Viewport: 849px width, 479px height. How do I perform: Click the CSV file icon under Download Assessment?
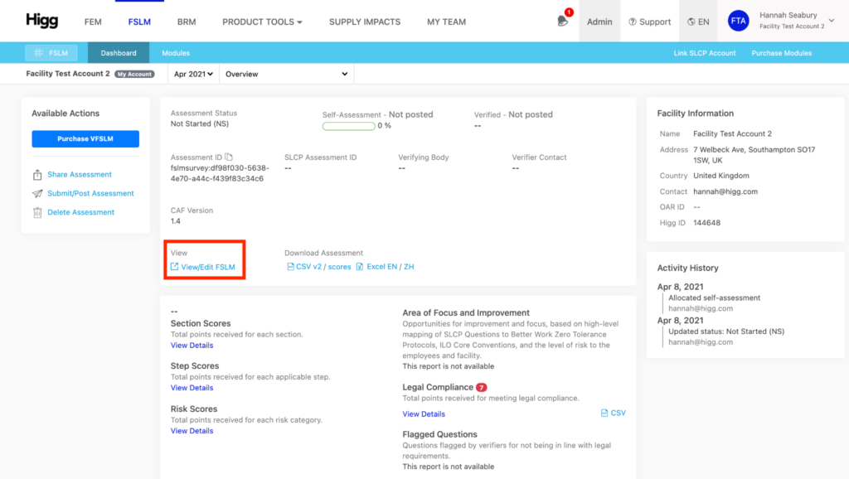(290, 267)
